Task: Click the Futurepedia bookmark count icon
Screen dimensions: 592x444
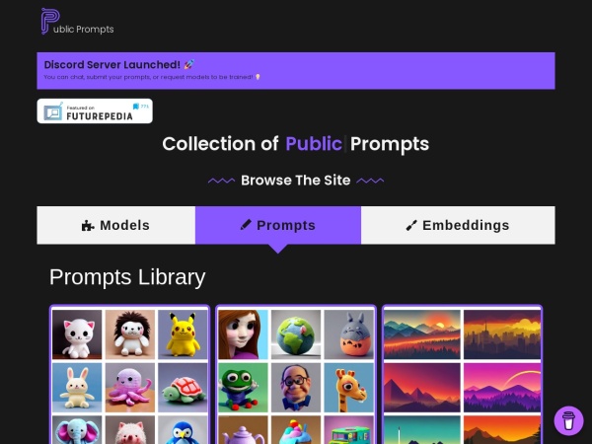Action: point(136,107)
